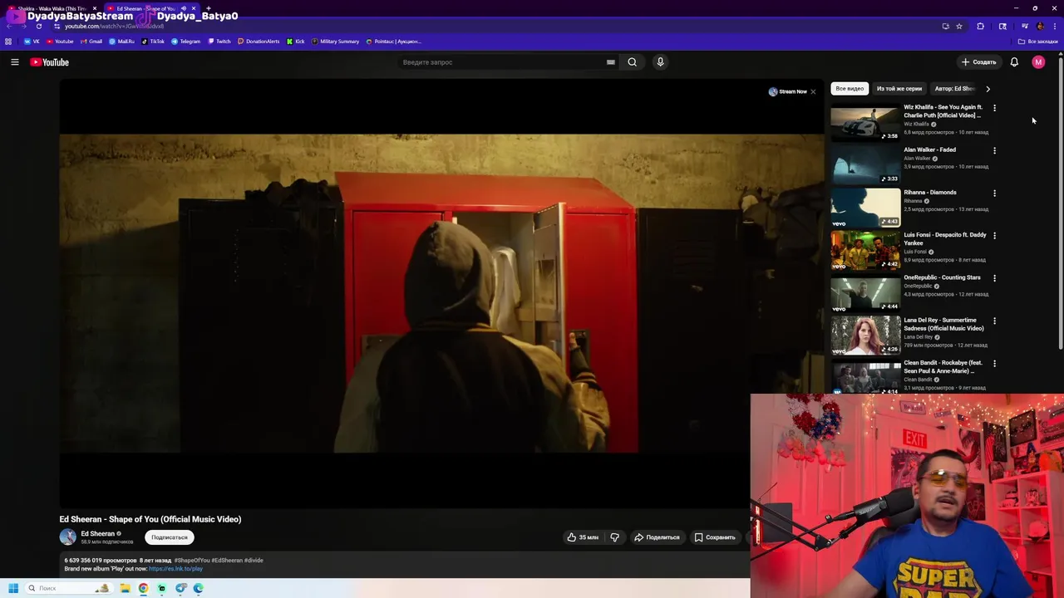Select the Автор: Ed Sheeran chip

pos(954,89)
